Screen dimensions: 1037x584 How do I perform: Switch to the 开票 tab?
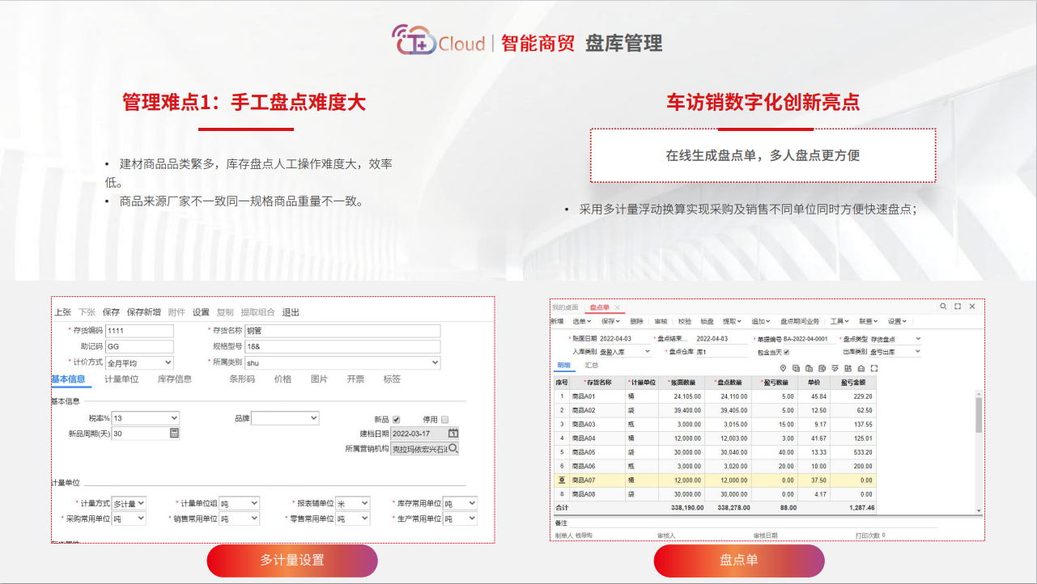click(355, 379)
